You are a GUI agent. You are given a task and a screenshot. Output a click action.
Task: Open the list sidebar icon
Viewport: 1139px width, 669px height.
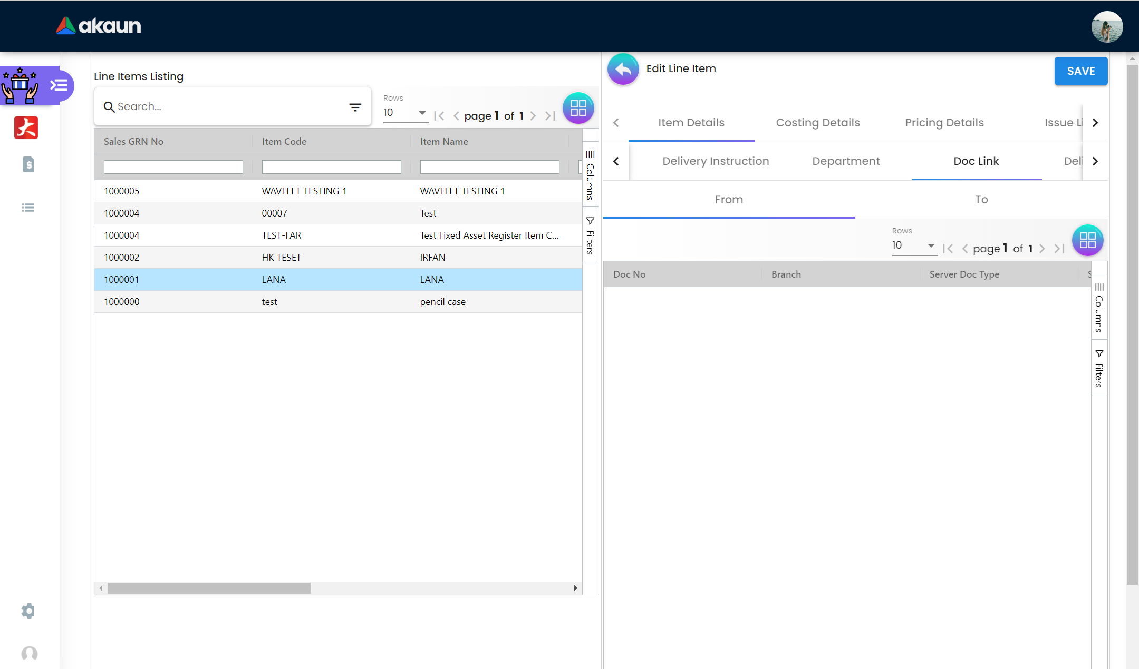pyautogui.click(x=28, y=208)
